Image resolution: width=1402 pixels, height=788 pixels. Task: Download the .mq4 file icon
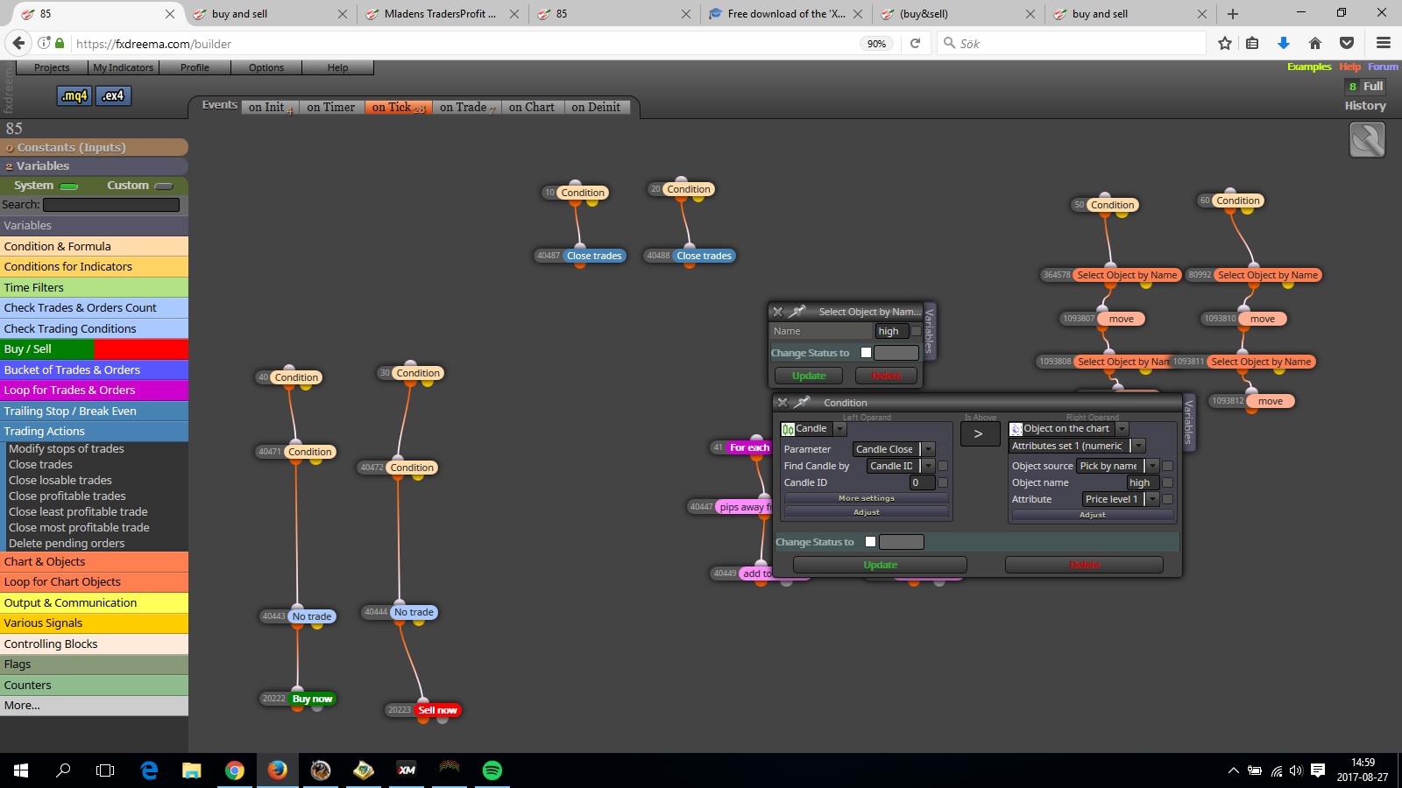tap(74, 95)
